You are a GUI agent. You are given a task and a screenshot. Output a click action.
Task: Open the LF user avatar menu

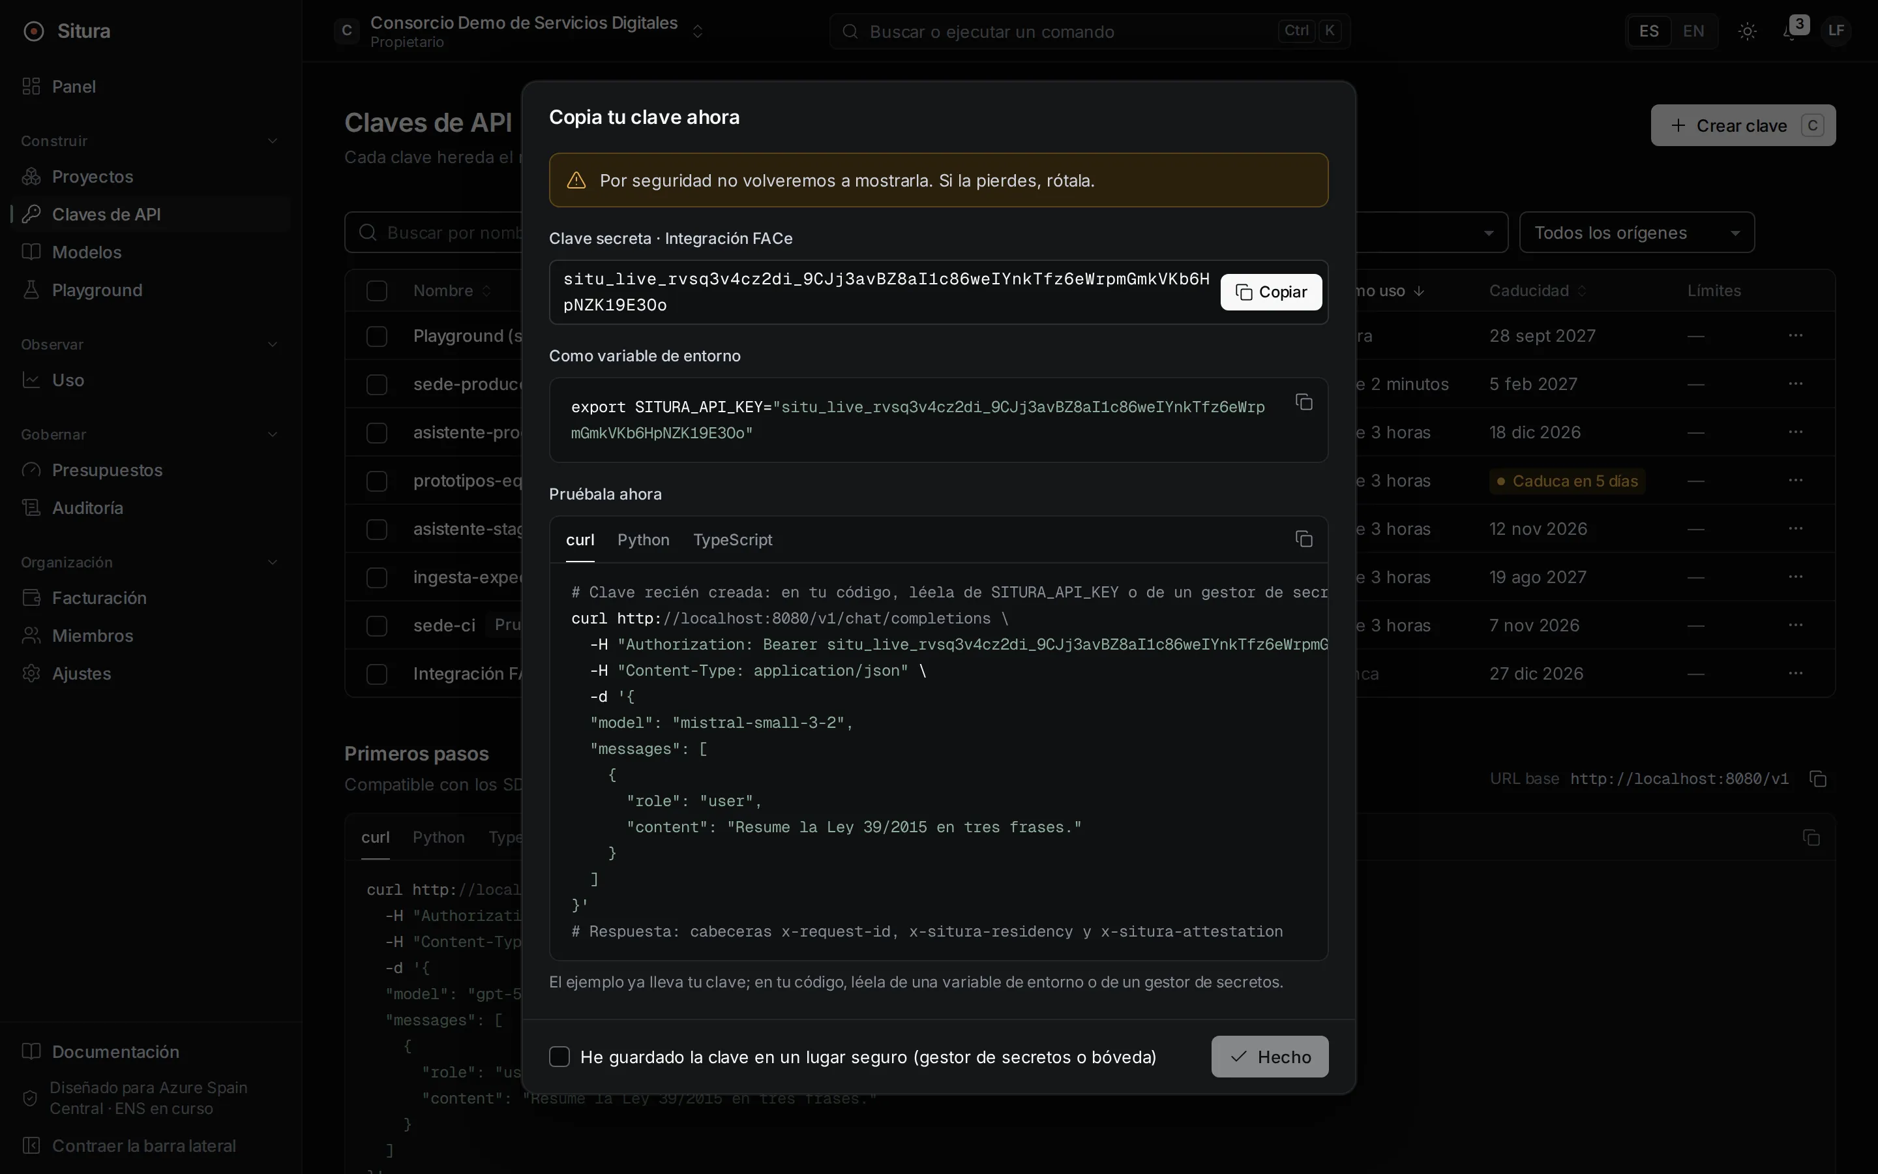[1836, 31]
